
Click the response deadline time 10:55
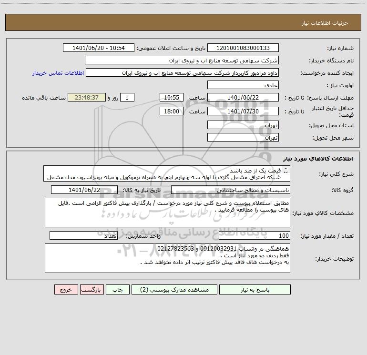pos(171,97)
